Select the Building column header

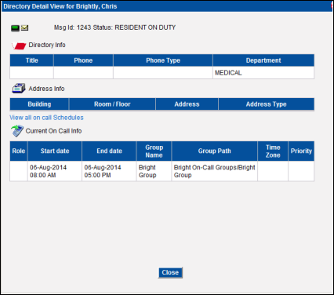coord(39,104)
